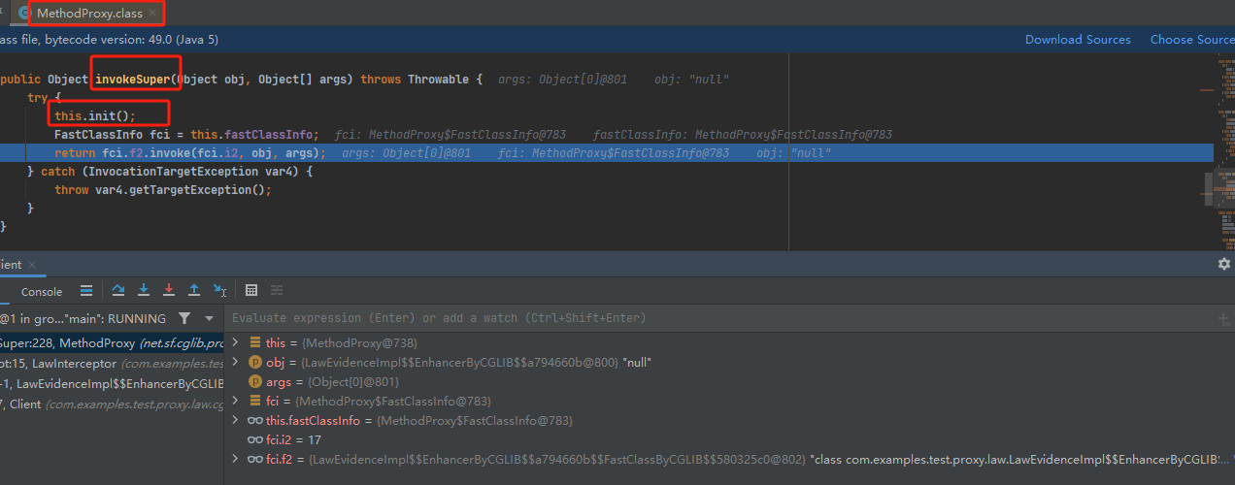Viewport: 1235px width, 485px height.
Task: Click the object icon beside fci variable
Action: click(x=255, y=401)
